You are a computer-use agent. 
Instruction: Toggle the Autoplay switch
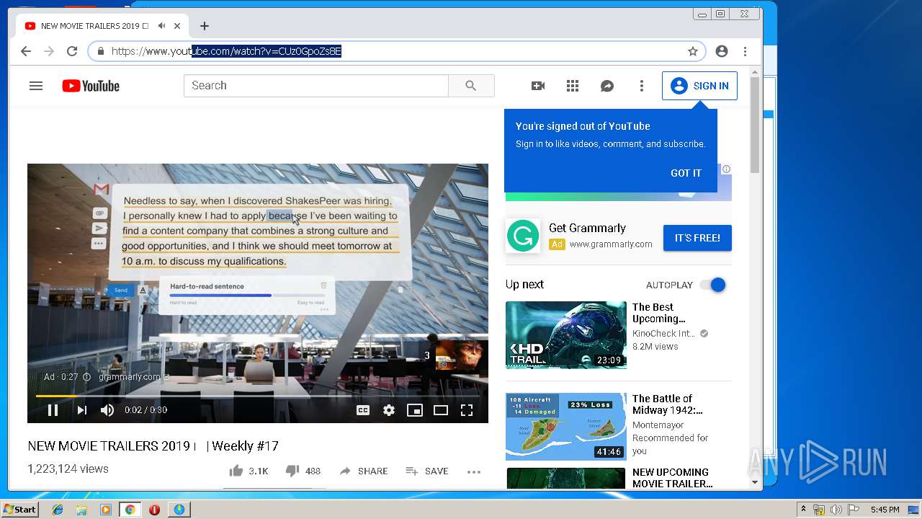pyautogui.click(x=713, y=285)
